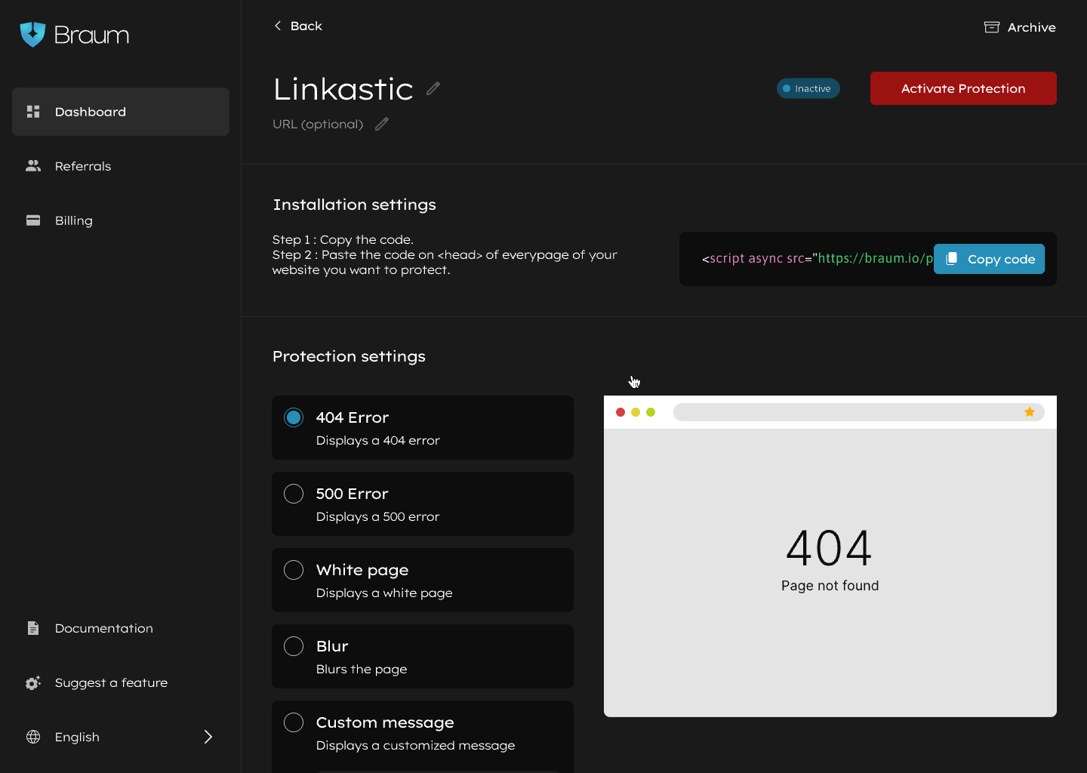
Task: Click the star icon in preview address bar
Action: click(x=1029, y=412)
